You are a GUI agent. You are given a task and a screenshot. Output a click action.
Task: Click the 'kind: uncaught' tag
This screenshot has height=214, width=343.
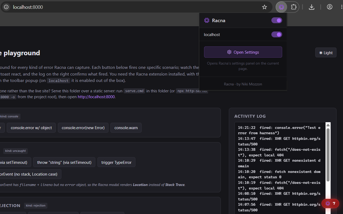[16, 151]
